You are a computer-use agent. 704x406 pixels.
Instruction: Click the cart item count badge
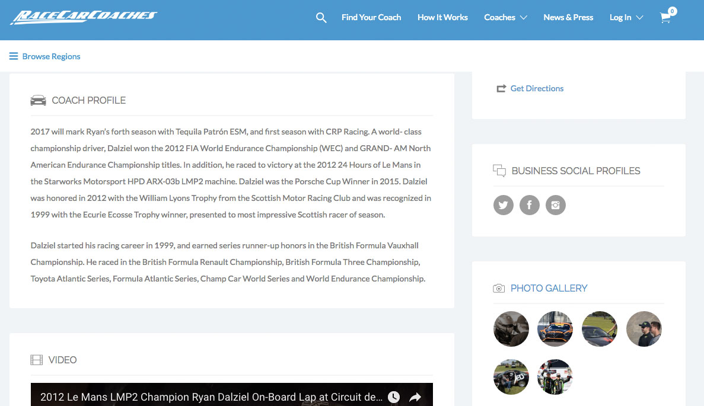tap(672, 11)
